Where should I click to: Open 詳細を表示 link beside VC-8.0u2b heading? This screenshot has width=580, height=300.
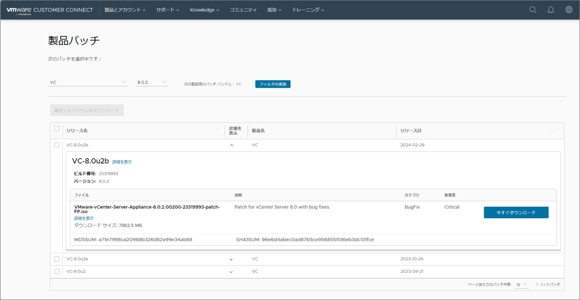pyautogui.click(x=122, y=162)
